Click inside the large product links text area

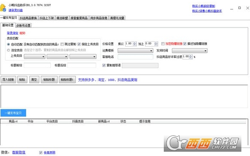(124, 96)
